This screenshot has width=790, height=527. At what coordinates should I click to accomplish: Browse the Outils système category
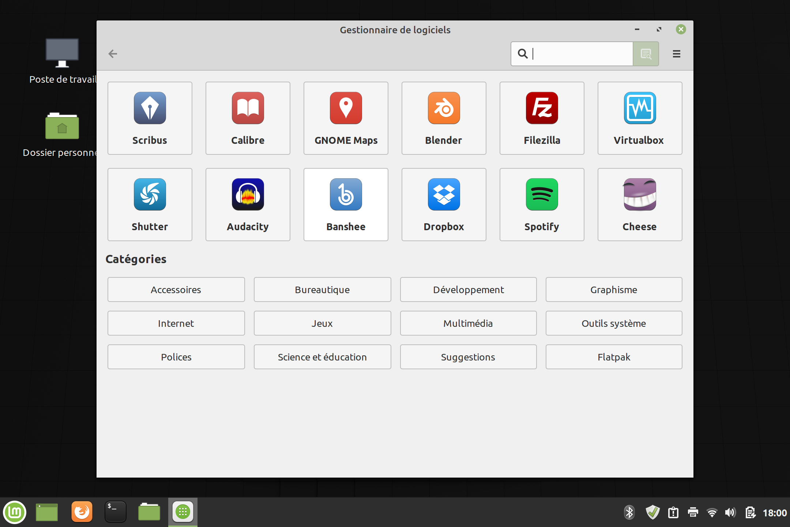coord(614,323)
